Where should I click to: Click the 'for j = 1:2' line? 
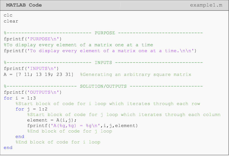(31, 109)
